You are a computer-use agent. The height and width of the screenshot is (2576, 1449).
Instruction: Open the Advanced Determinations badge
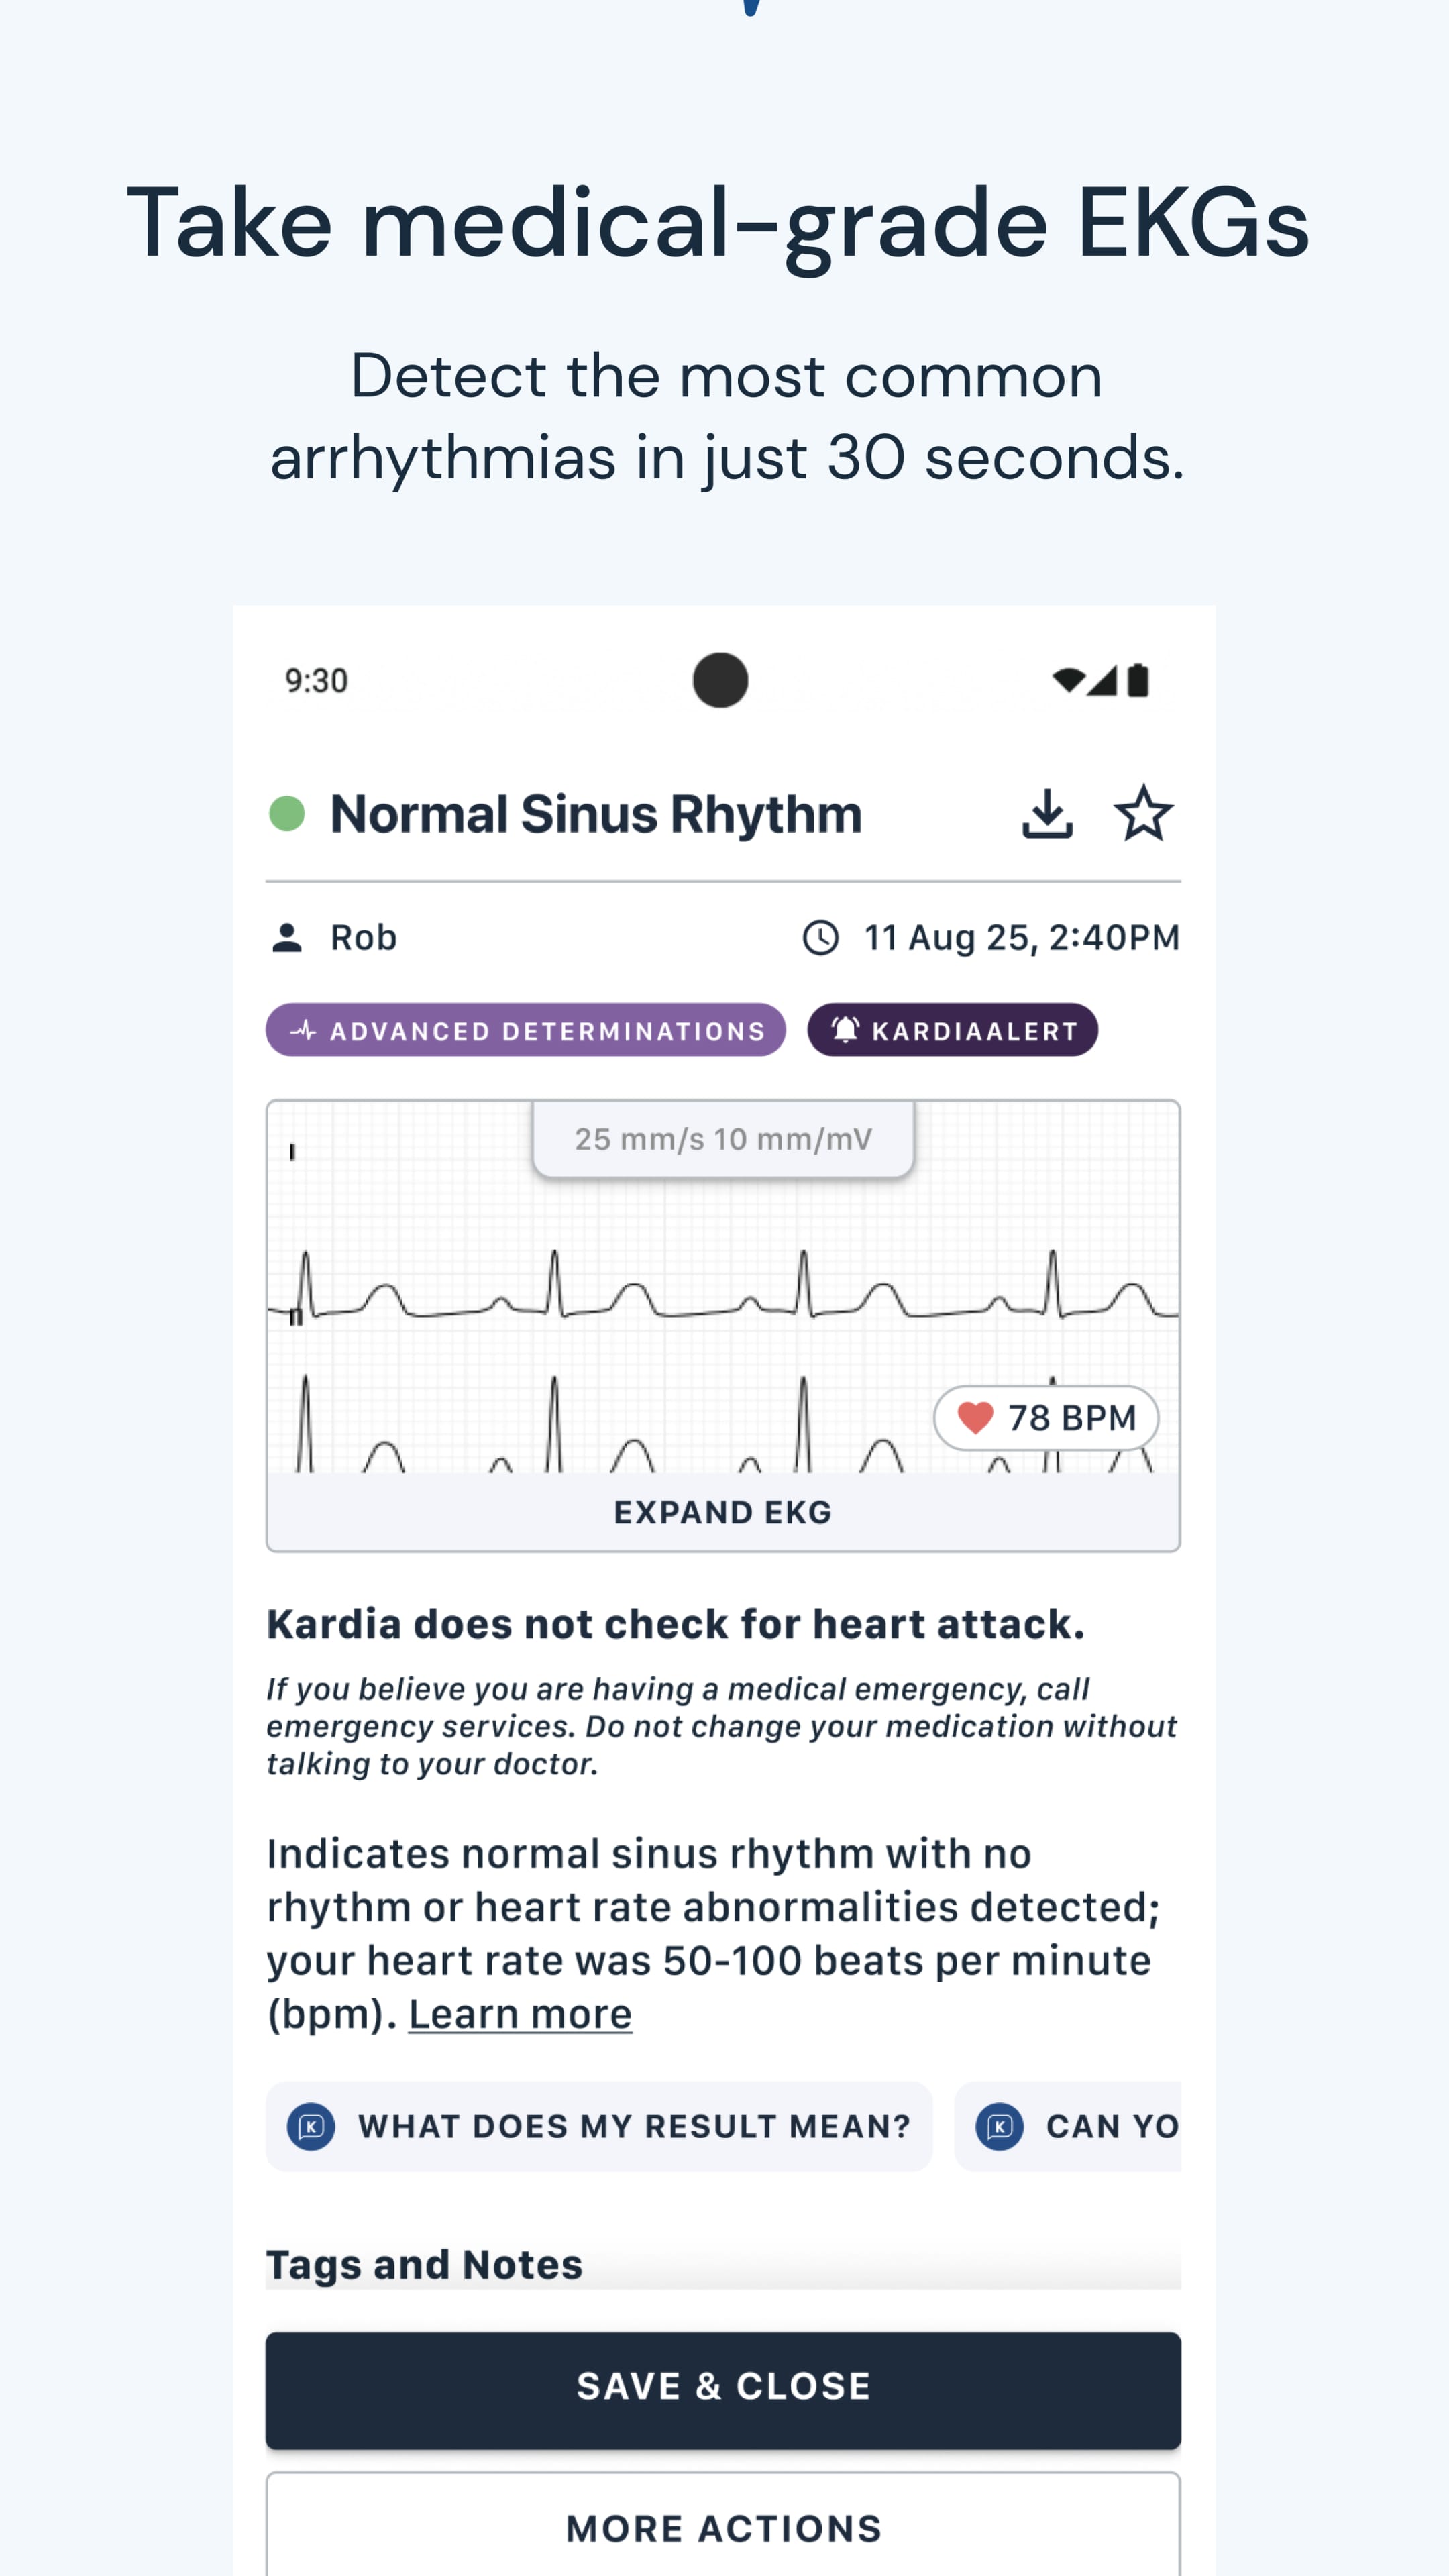(x=525, y=1030)
